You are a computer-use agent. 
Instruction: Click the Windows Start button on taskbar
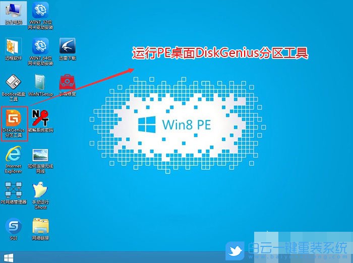point(7,257)
